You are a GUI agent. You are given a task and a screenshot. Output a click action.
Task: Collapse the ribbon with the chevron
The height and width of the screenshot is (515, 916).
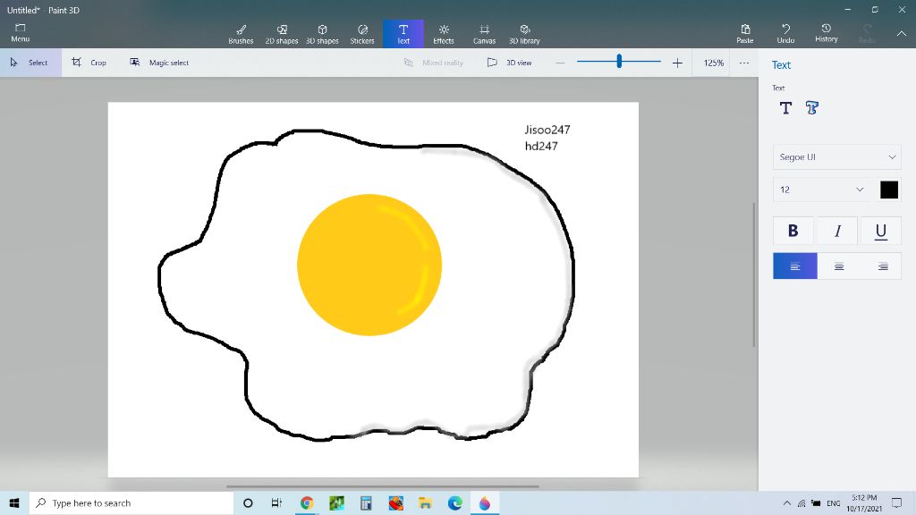[902, 34]
